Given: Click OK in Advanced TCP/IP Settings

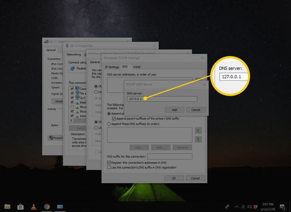Looking at the screenshot, I should [174, 178].
